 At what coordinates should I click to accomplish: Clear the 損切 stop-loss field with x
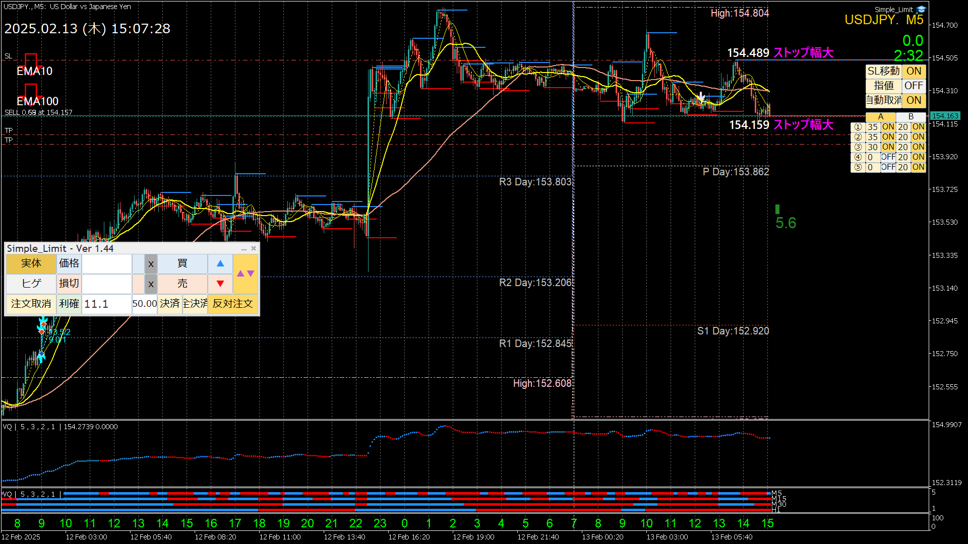(x=151, y=284)
